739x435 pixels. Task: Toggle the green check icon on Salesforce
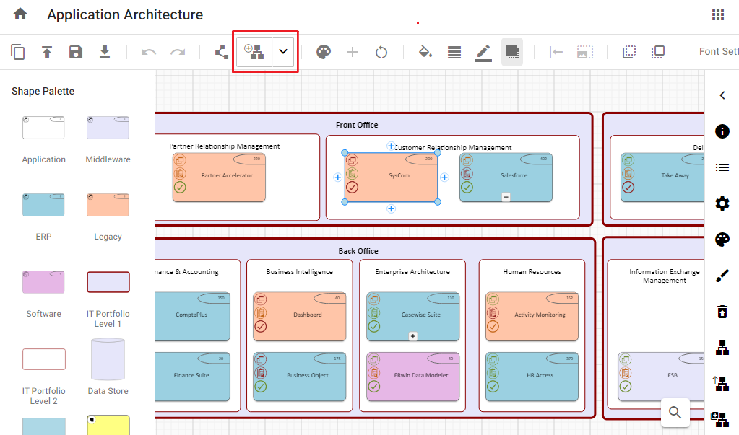coord(467,187)
